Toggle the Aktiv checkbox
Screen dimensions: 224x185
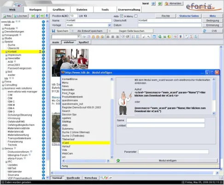tap(122, 16)
